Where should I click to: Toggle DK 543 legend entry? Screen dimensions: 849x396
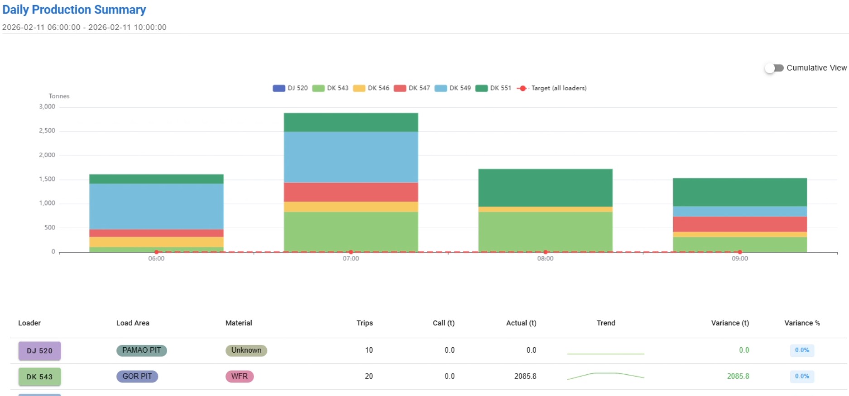point(318,88)
